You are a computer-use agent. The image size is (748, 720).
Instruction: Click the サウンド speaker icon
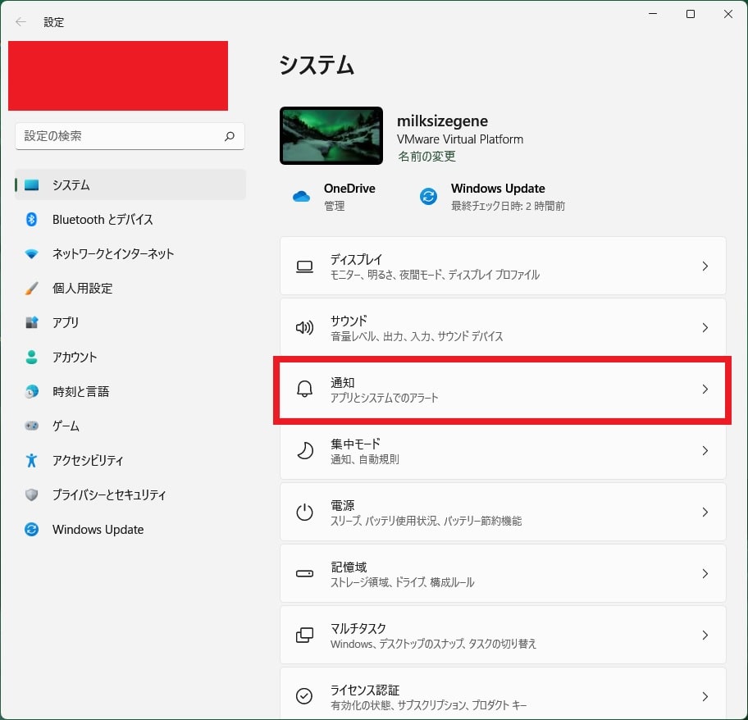[304, 327]
